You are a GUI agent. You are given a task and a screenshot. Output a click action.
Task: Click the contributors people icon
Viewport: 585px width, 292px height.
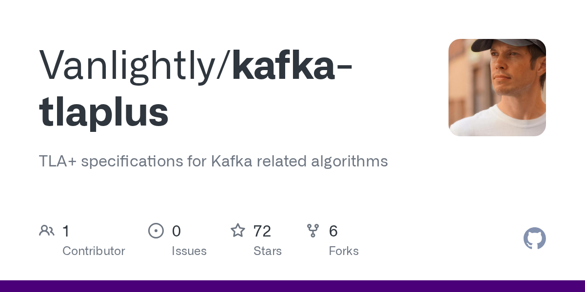(x=47, y=231)
